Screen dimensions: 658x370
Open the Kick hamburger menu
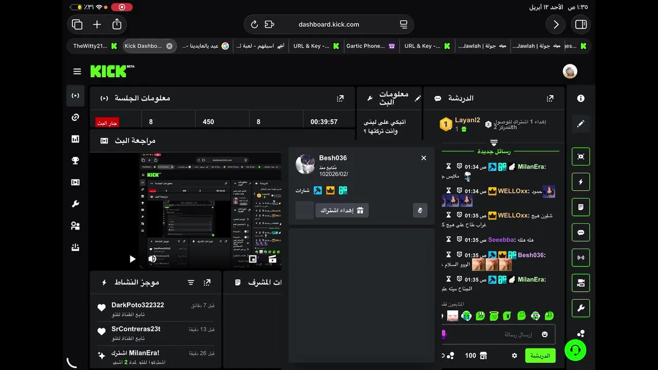point(77,71)
